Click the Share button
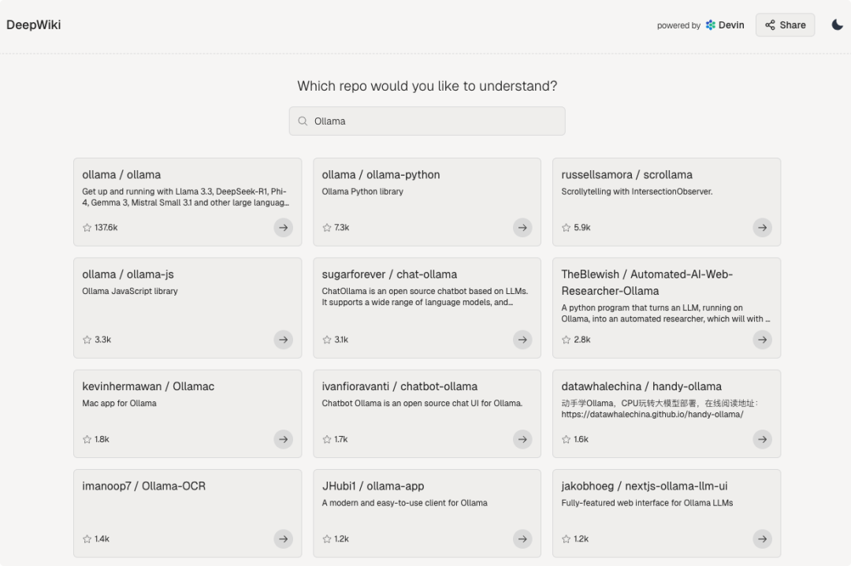 [785, 25]
